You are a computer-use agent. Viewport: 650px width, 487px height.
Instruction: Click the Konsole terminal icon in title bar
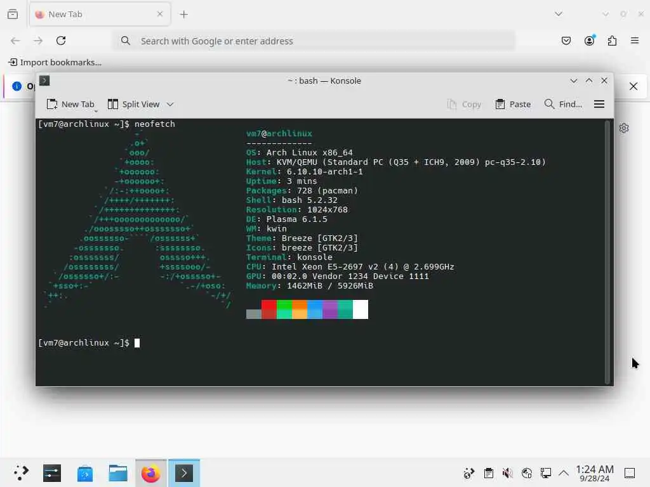pos(44,81)
